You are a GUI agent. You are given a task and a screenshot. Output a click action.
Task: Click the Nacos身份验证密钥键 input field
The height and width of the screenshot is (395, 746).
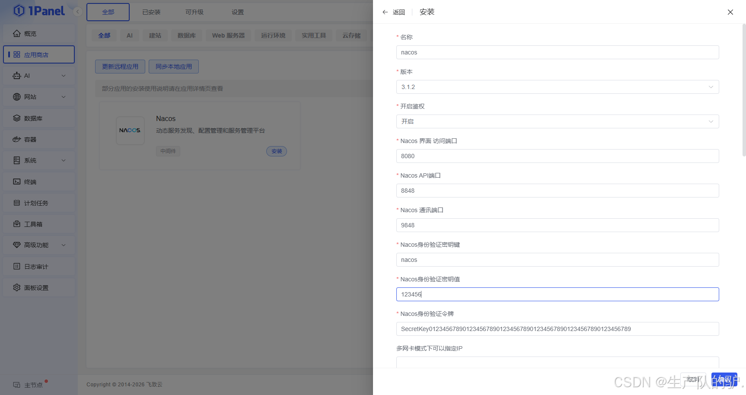click(x=558, y=260)
